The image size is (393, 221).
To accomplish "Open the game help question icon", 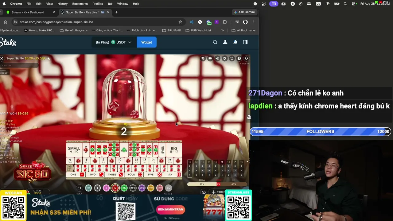I will click(x=239, y=58).
